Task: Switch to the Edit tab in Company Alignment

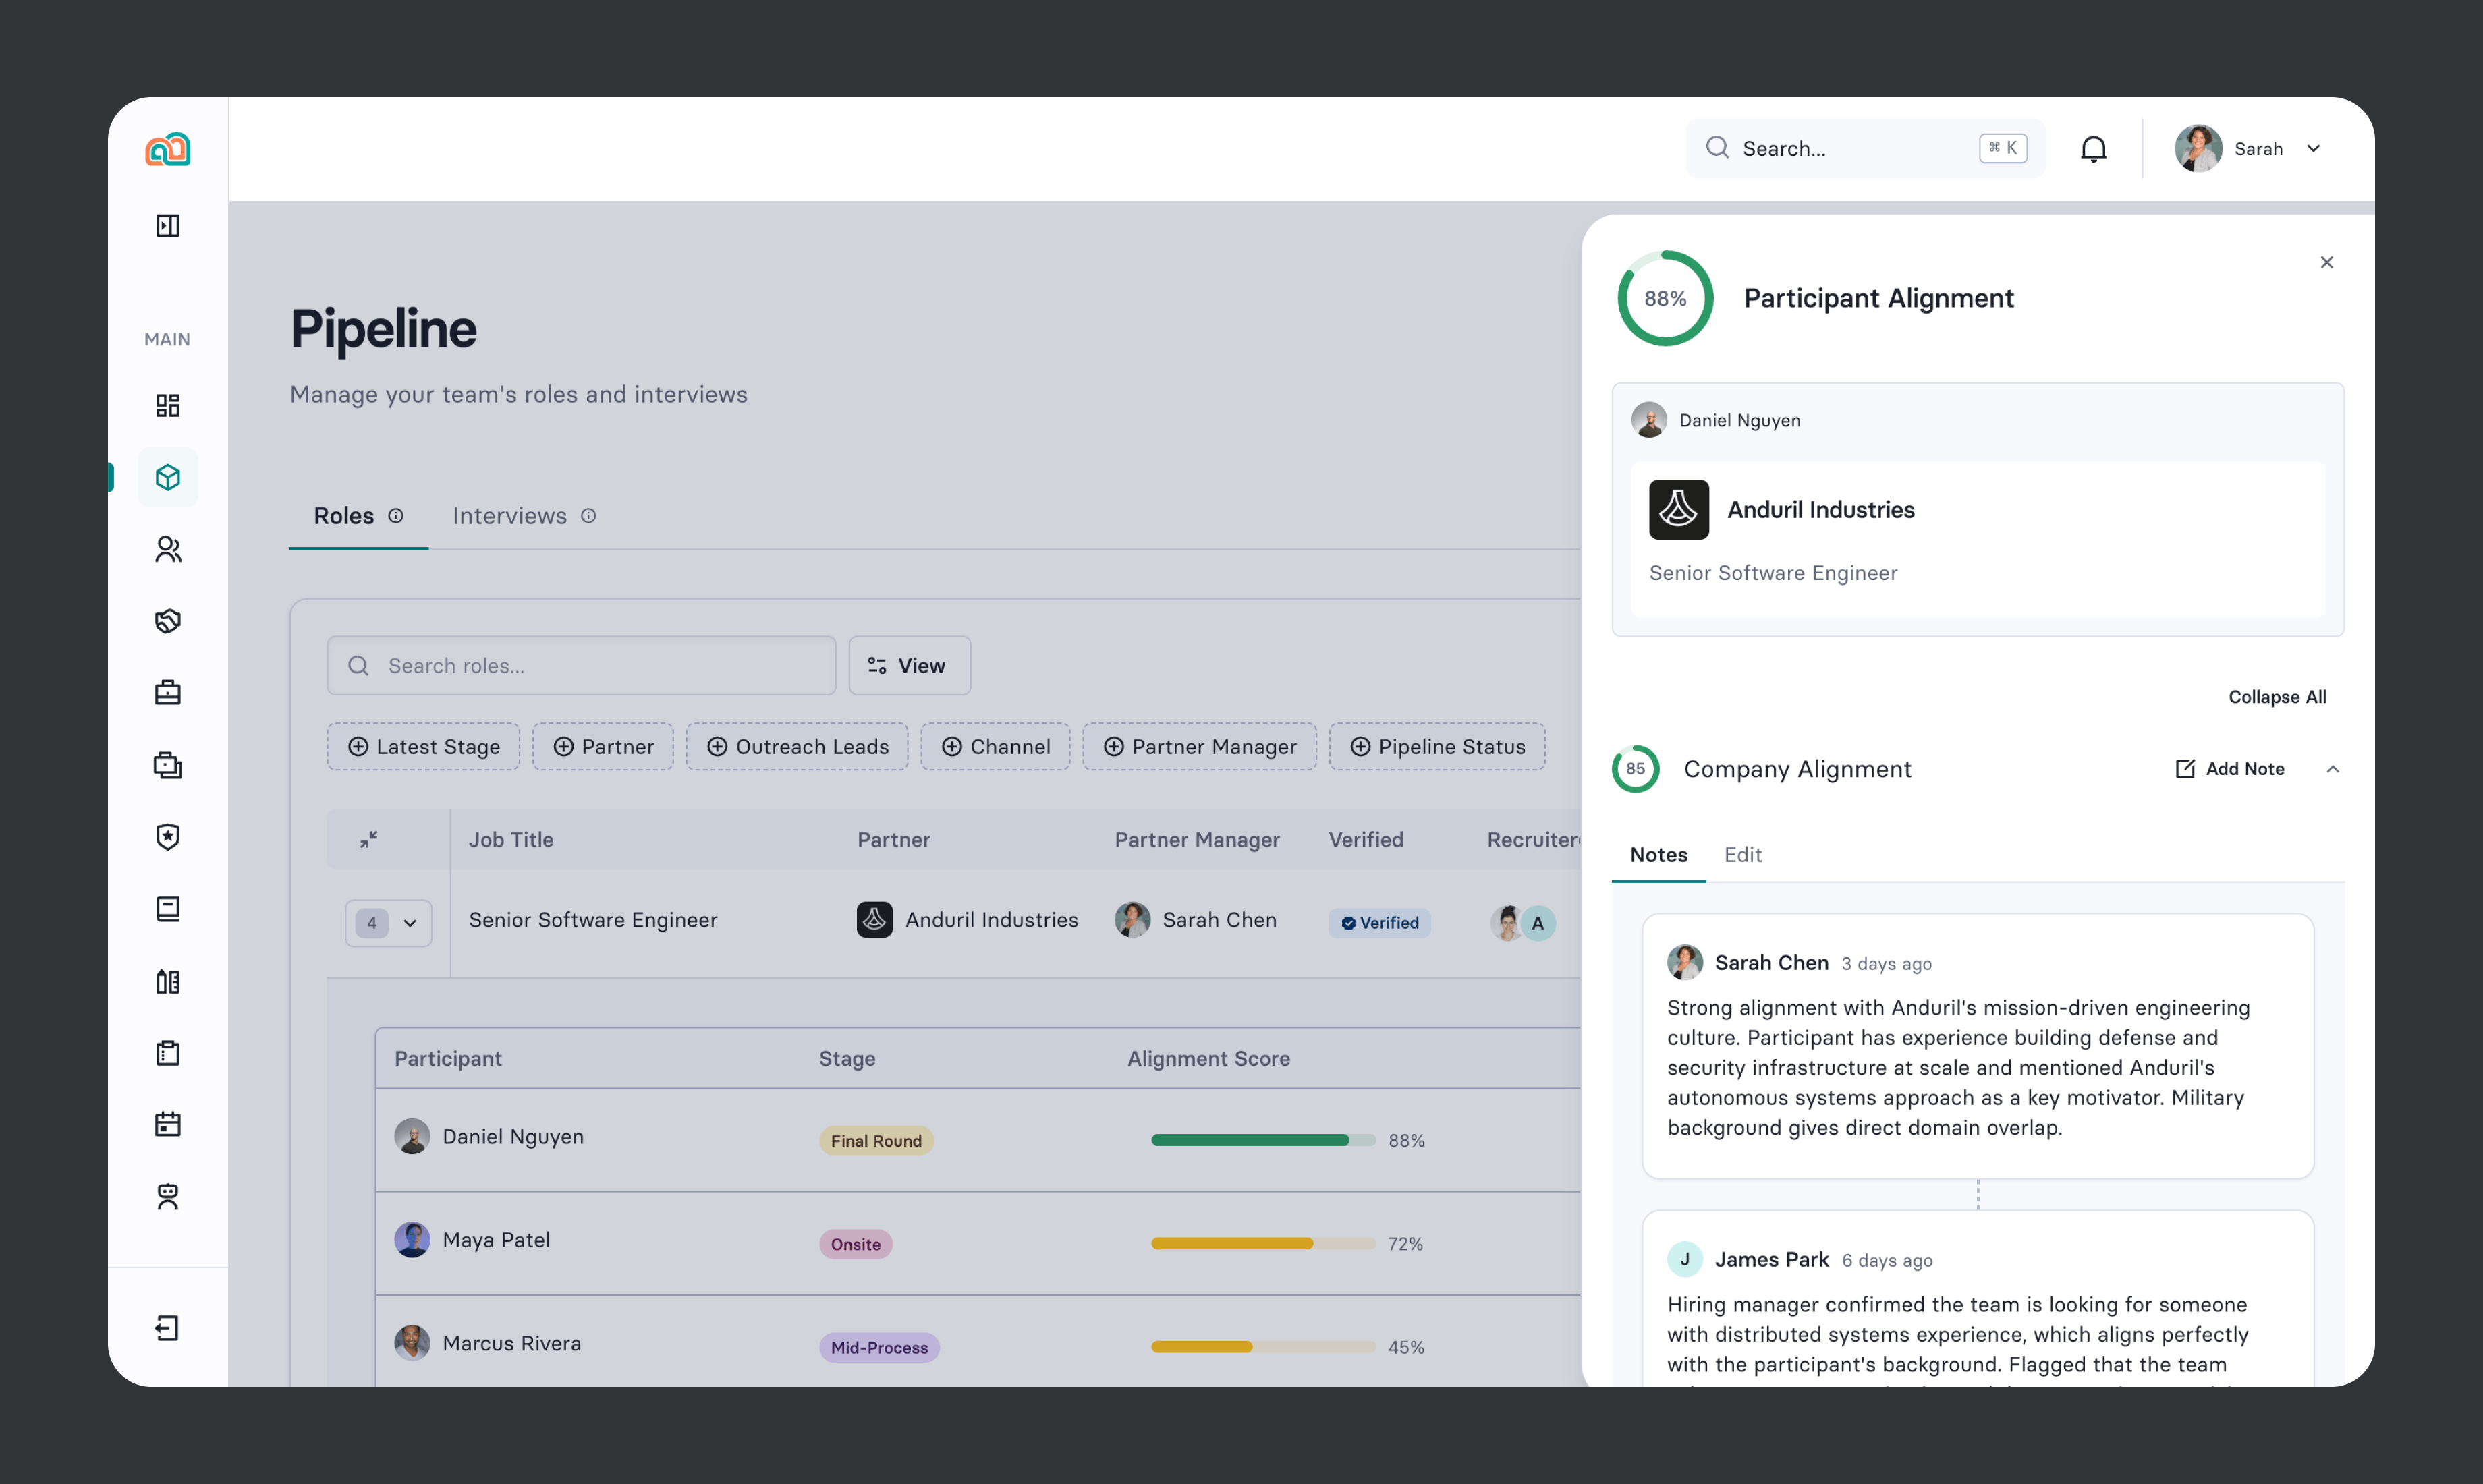Action: click(x=1742, y=855)
